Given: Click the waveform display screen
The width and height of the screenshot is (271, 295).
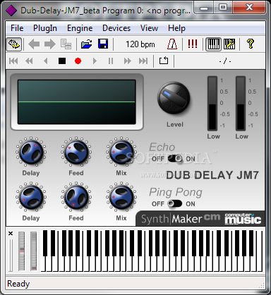Looking at the screenshot, I should (77, 102).
